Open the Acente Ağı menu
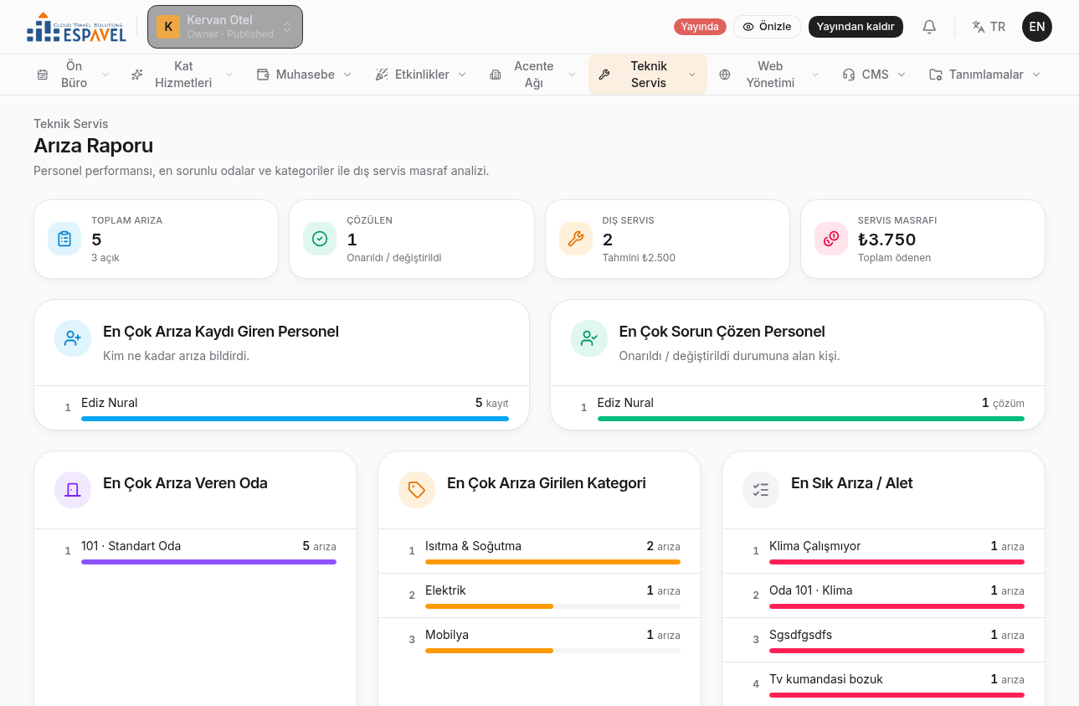 pyautogui.click(x=533, y=75)
